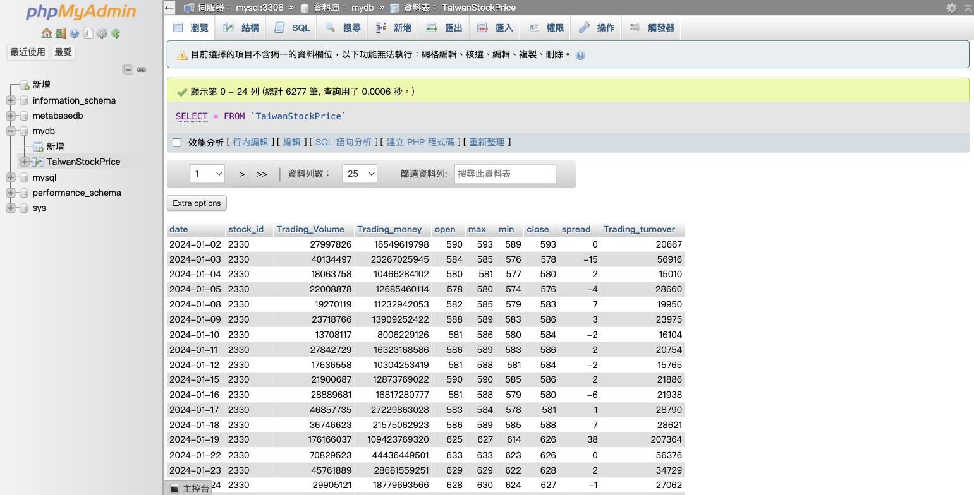The height and width of the screenshot is (495, 974).
Task: Switch to the 結構 tab
Action: (241, 28)
